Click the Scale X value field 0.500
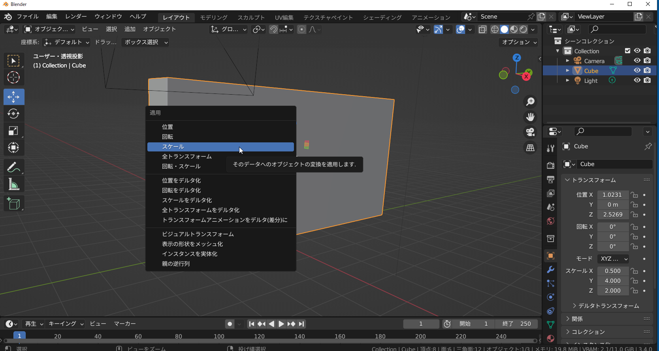The image size is (659, 351). (x=612, y=271)
